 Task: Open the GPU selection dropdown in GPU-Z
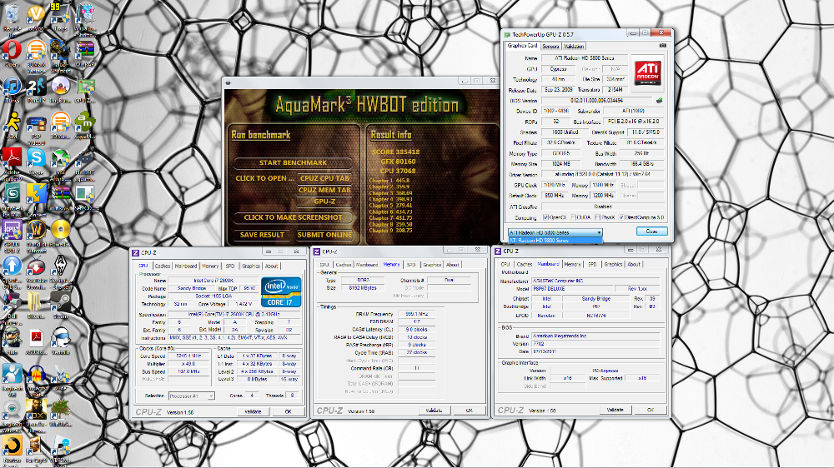click(555, 232)
